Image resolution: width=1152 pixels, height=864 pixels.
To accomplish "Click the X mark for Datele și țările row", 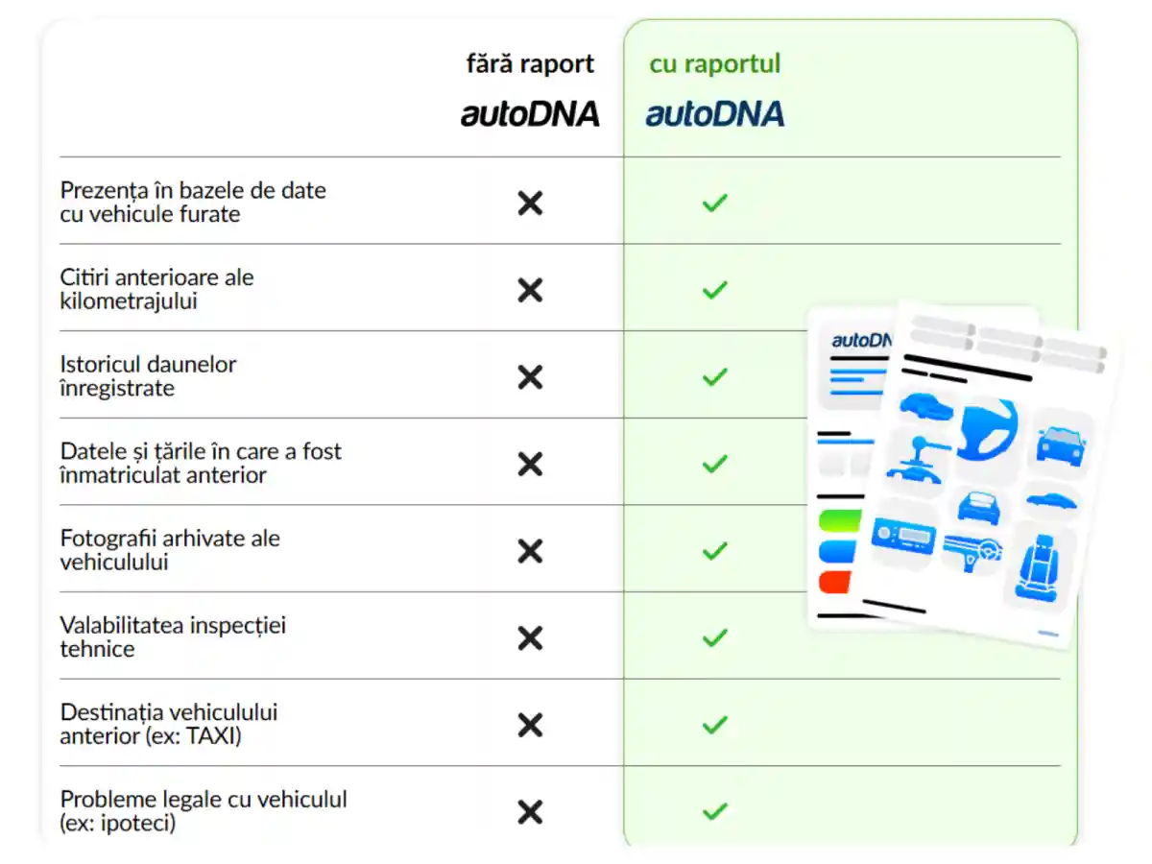I will pyautogui.click(x=530, y=465).
